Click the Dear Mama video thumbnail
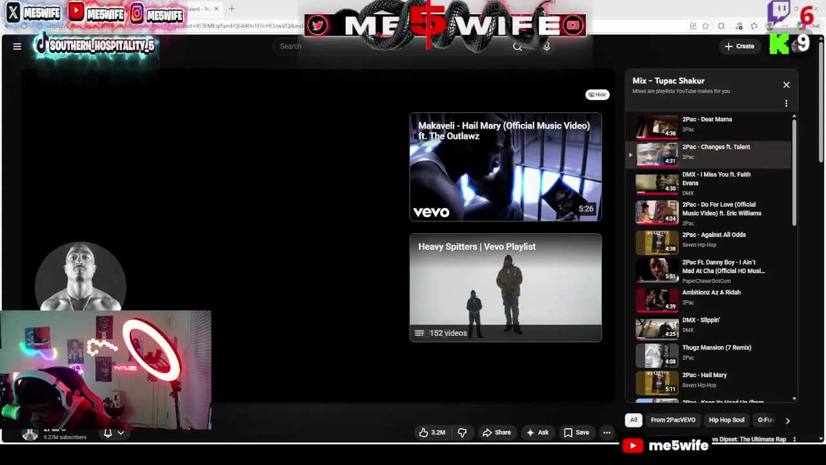Viewport: 826px width, 465px height. click(657, 126)
